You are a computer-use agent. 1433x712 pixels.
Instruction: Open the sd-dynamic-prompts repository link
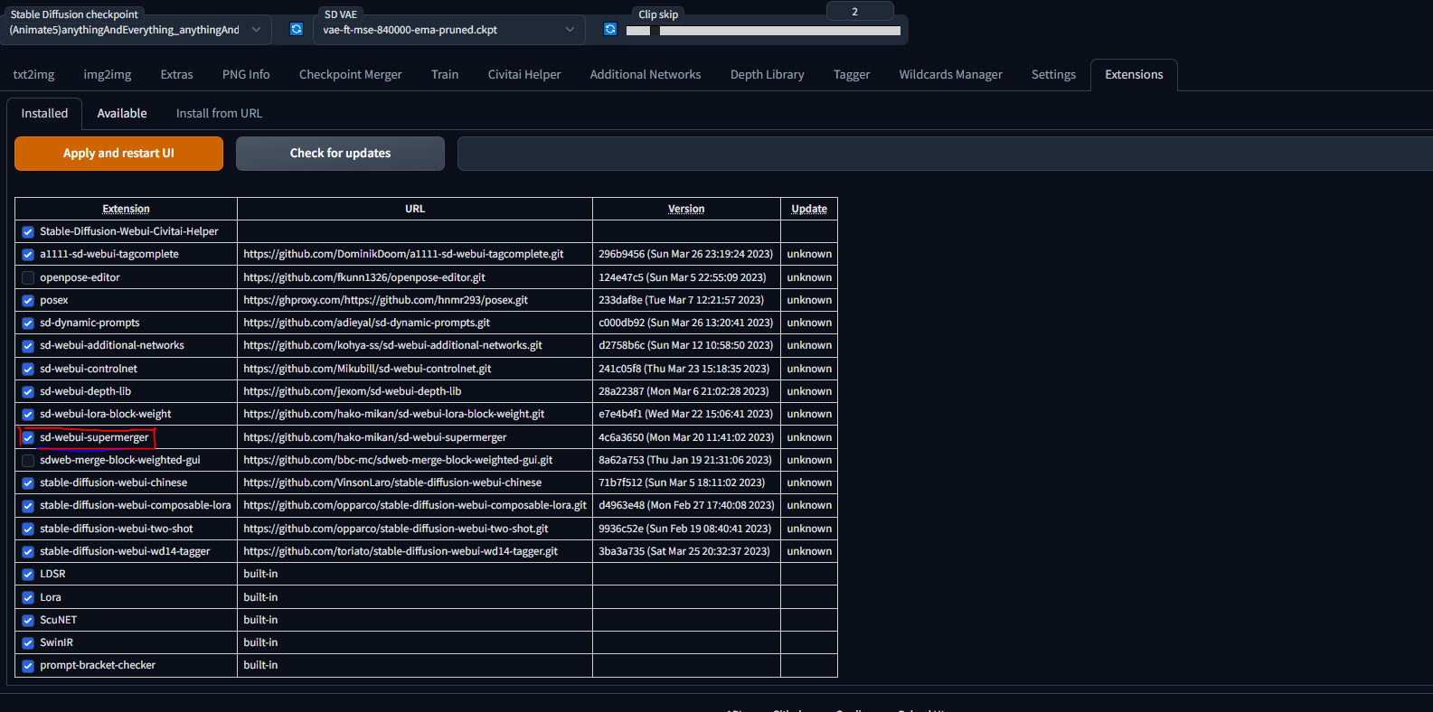(366, 323)
